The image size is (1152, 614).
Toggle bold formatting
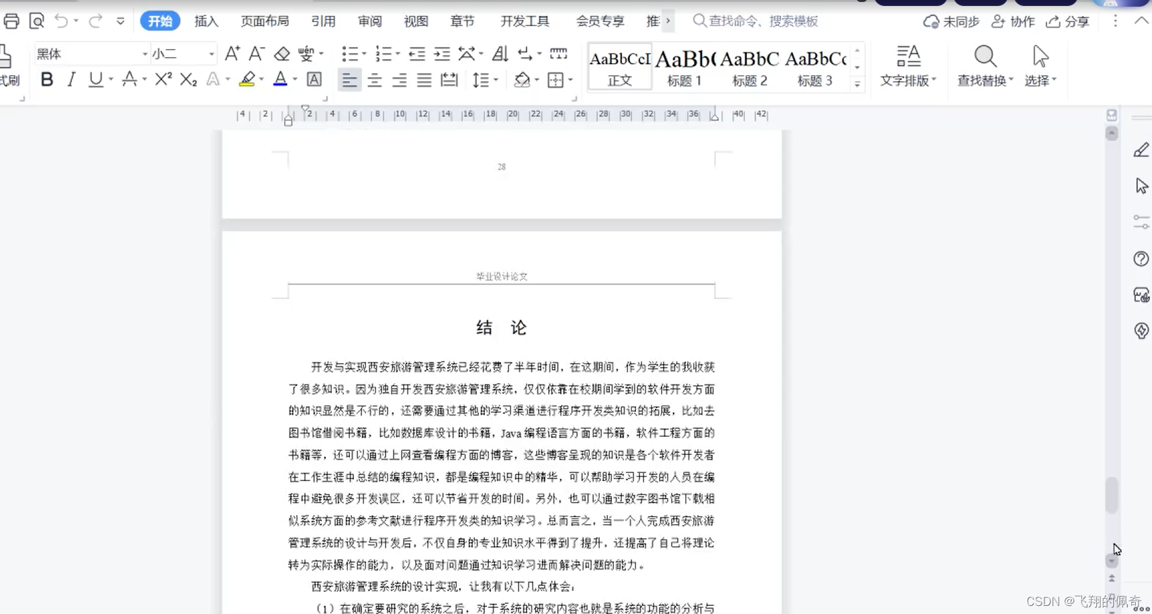click(x=47, y=80)
